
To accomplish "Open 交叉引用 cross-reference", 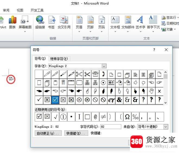I will [x=64, y=22].
